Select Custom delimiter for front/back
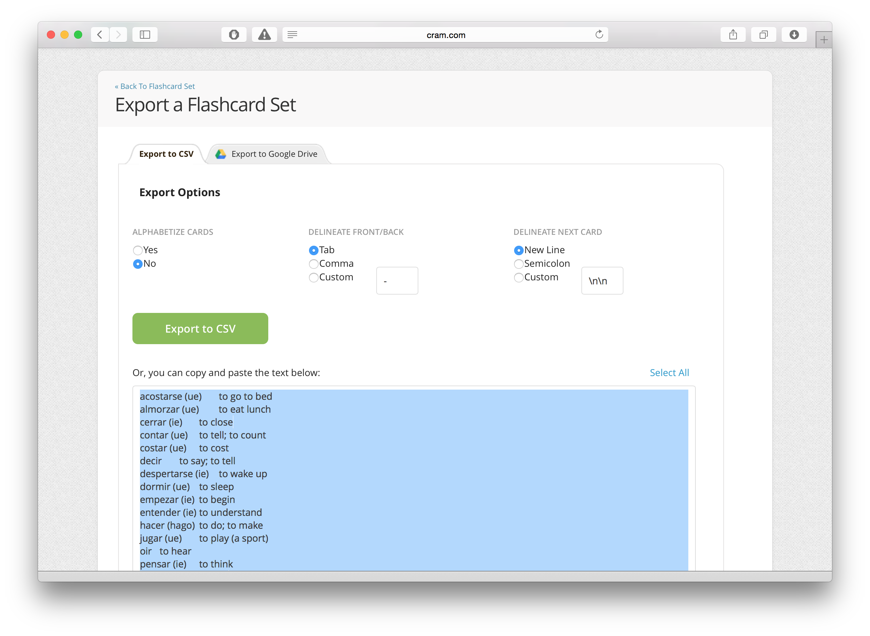Image resolution: width=870 pixels, height=636 pixels. [313, 278]
